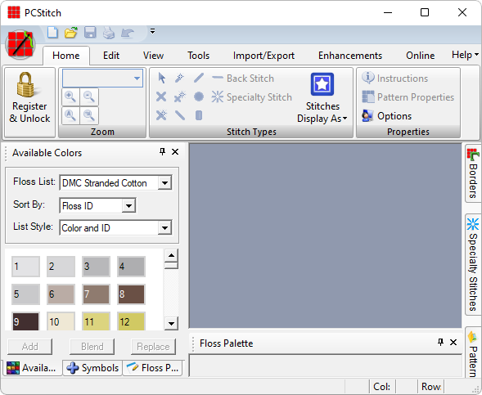Select the arrow pointer tool
This screenshot has height=395, width=482.
[x=161, y=78]
